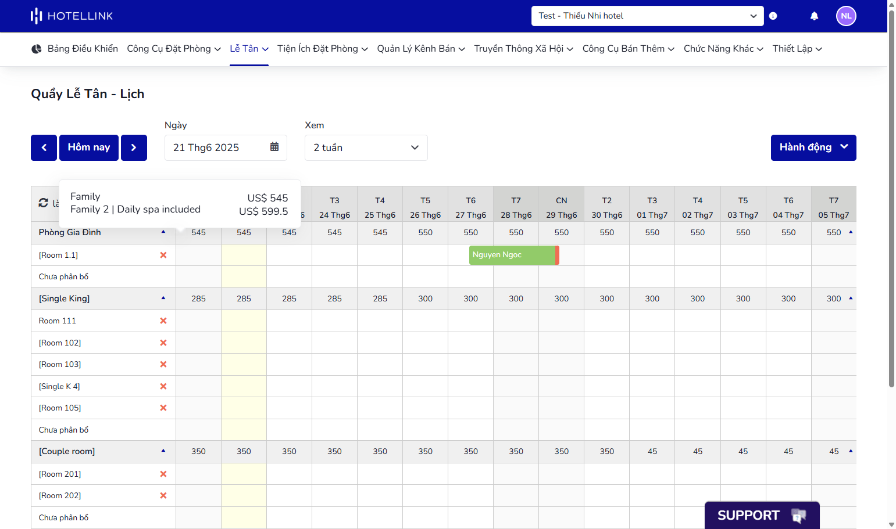Image resolution: width=896 pixels, height=529 pixels.
Task: Open the Lễ Tân menu
Action: click(x=249, y=49)
